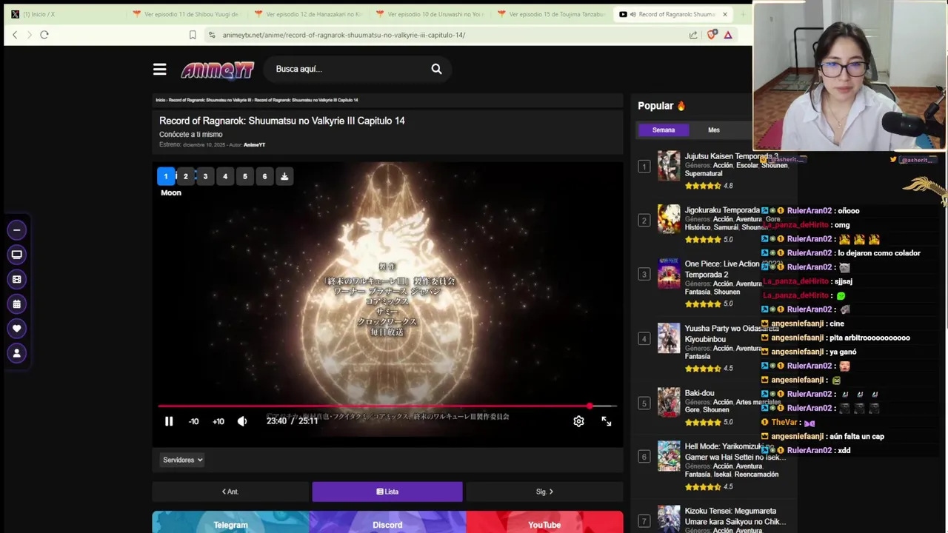The width and height of the screenshot is (948, 533).
Task: Click the address bar URL
Action: [x=344, y=35]
